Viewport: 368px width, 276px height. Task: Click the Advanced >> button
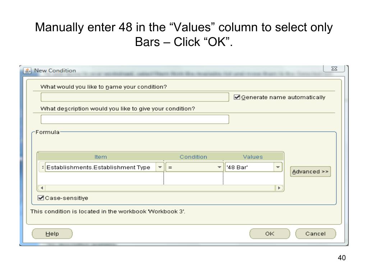310,171
